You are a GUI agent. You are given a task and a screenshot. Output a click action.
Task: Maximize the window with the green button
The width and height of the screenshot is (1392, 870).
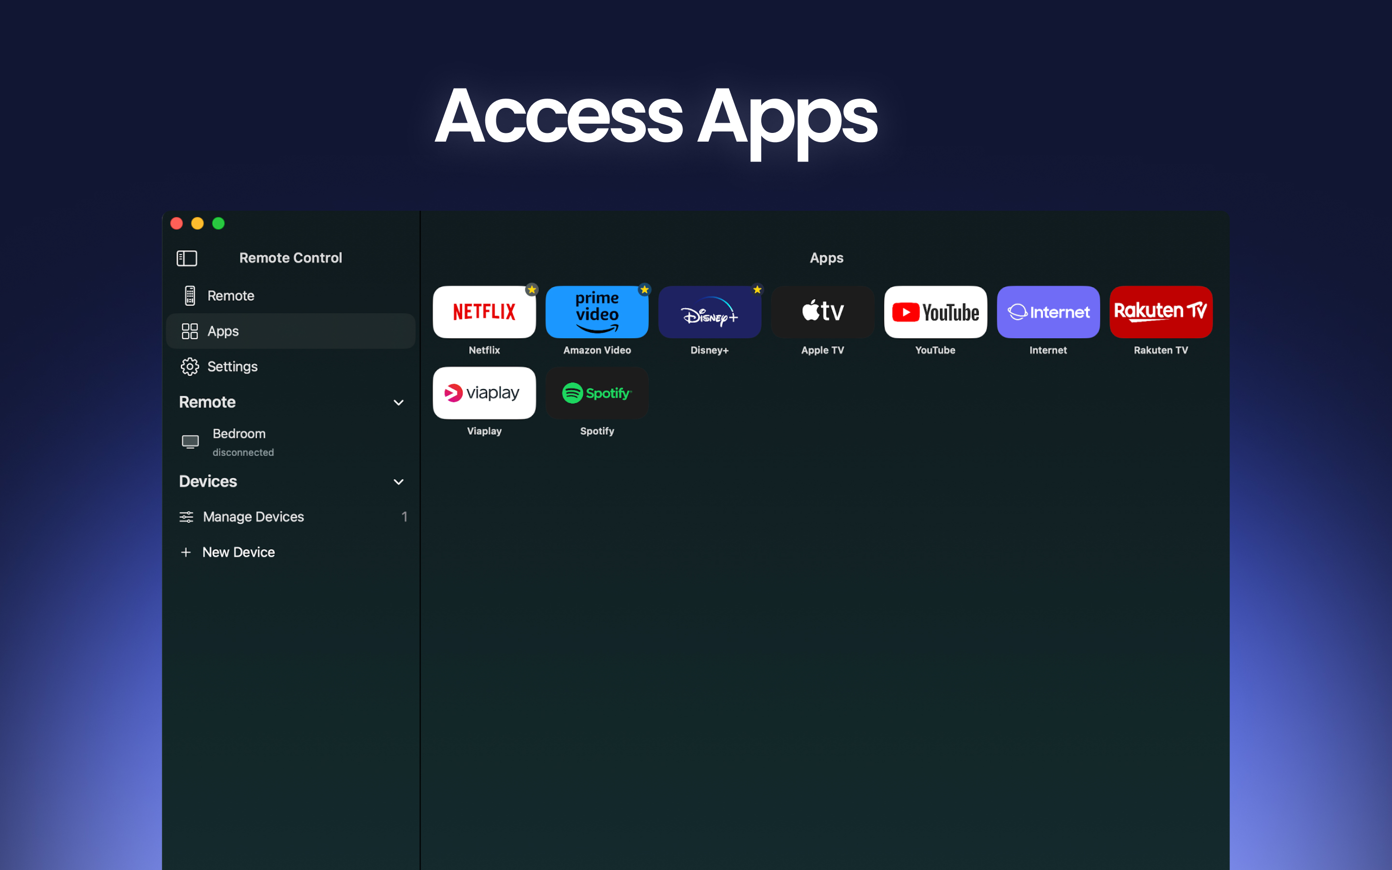tap(218, 223)
